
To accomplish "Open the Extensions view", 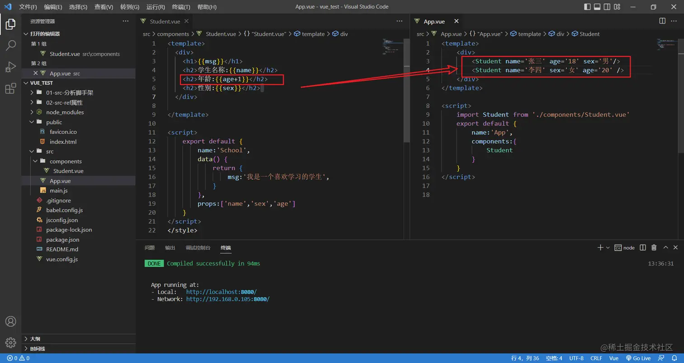I will (x=10, y=88).
